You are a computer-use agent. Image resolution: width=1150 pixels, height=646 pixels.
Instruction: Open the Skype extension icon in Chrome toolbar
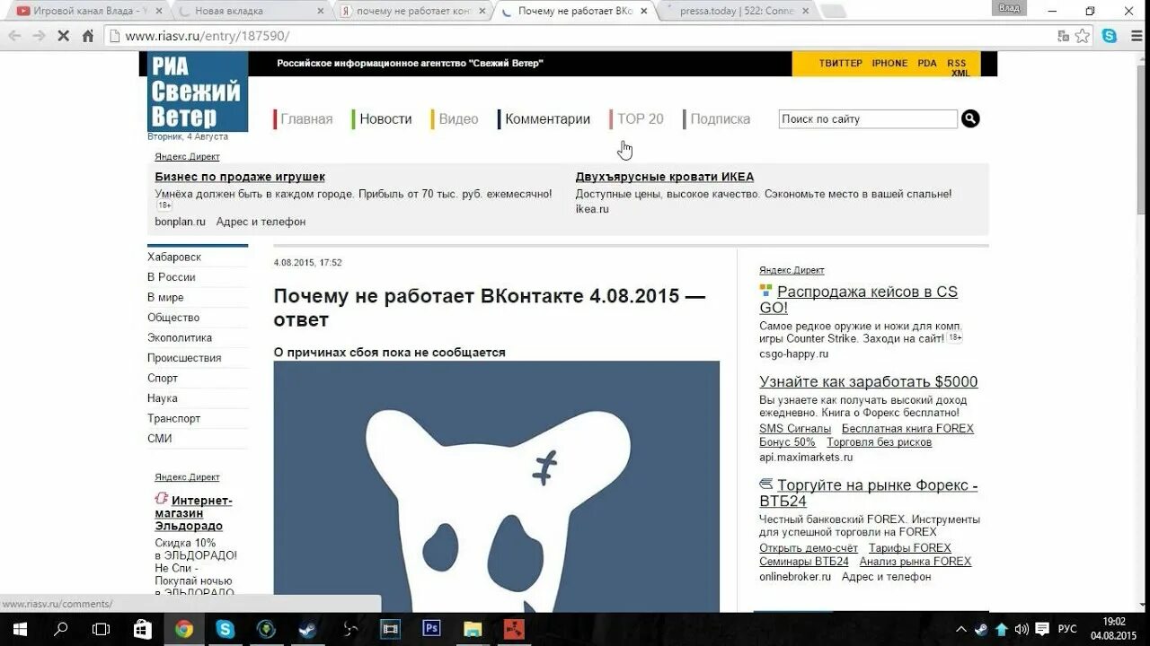(1110, 36)
